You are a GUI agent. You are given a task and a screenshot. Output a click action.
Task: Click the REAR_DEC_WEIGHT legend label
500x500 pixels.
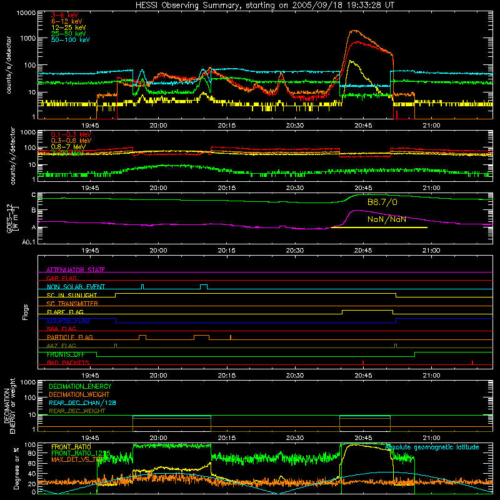[x=77, y=411]
